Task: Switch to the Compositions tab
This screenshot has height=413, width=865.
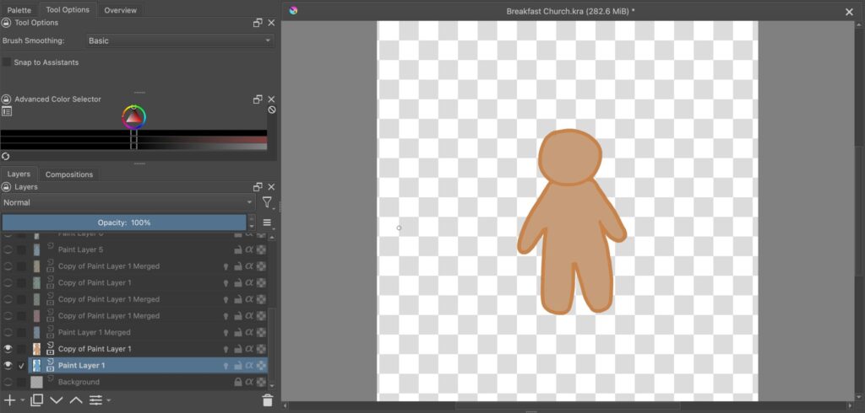Action: point(69,174)
